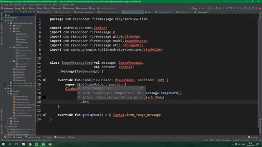Screen dimensions: 262x147
Task: Open Search Everywhere magnifier in toolbar
Action: [257, 8]
